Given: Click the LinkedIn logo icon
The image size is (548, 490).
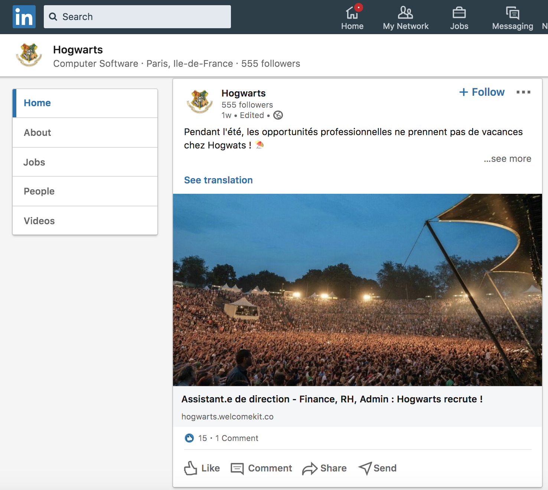Looking at the screenshot, I should coord(24,17).
